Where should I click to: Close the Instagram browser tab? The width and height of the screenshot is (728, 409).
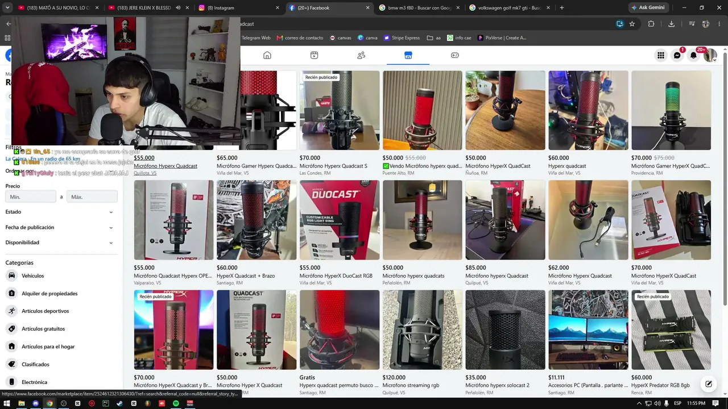(277, 8)
